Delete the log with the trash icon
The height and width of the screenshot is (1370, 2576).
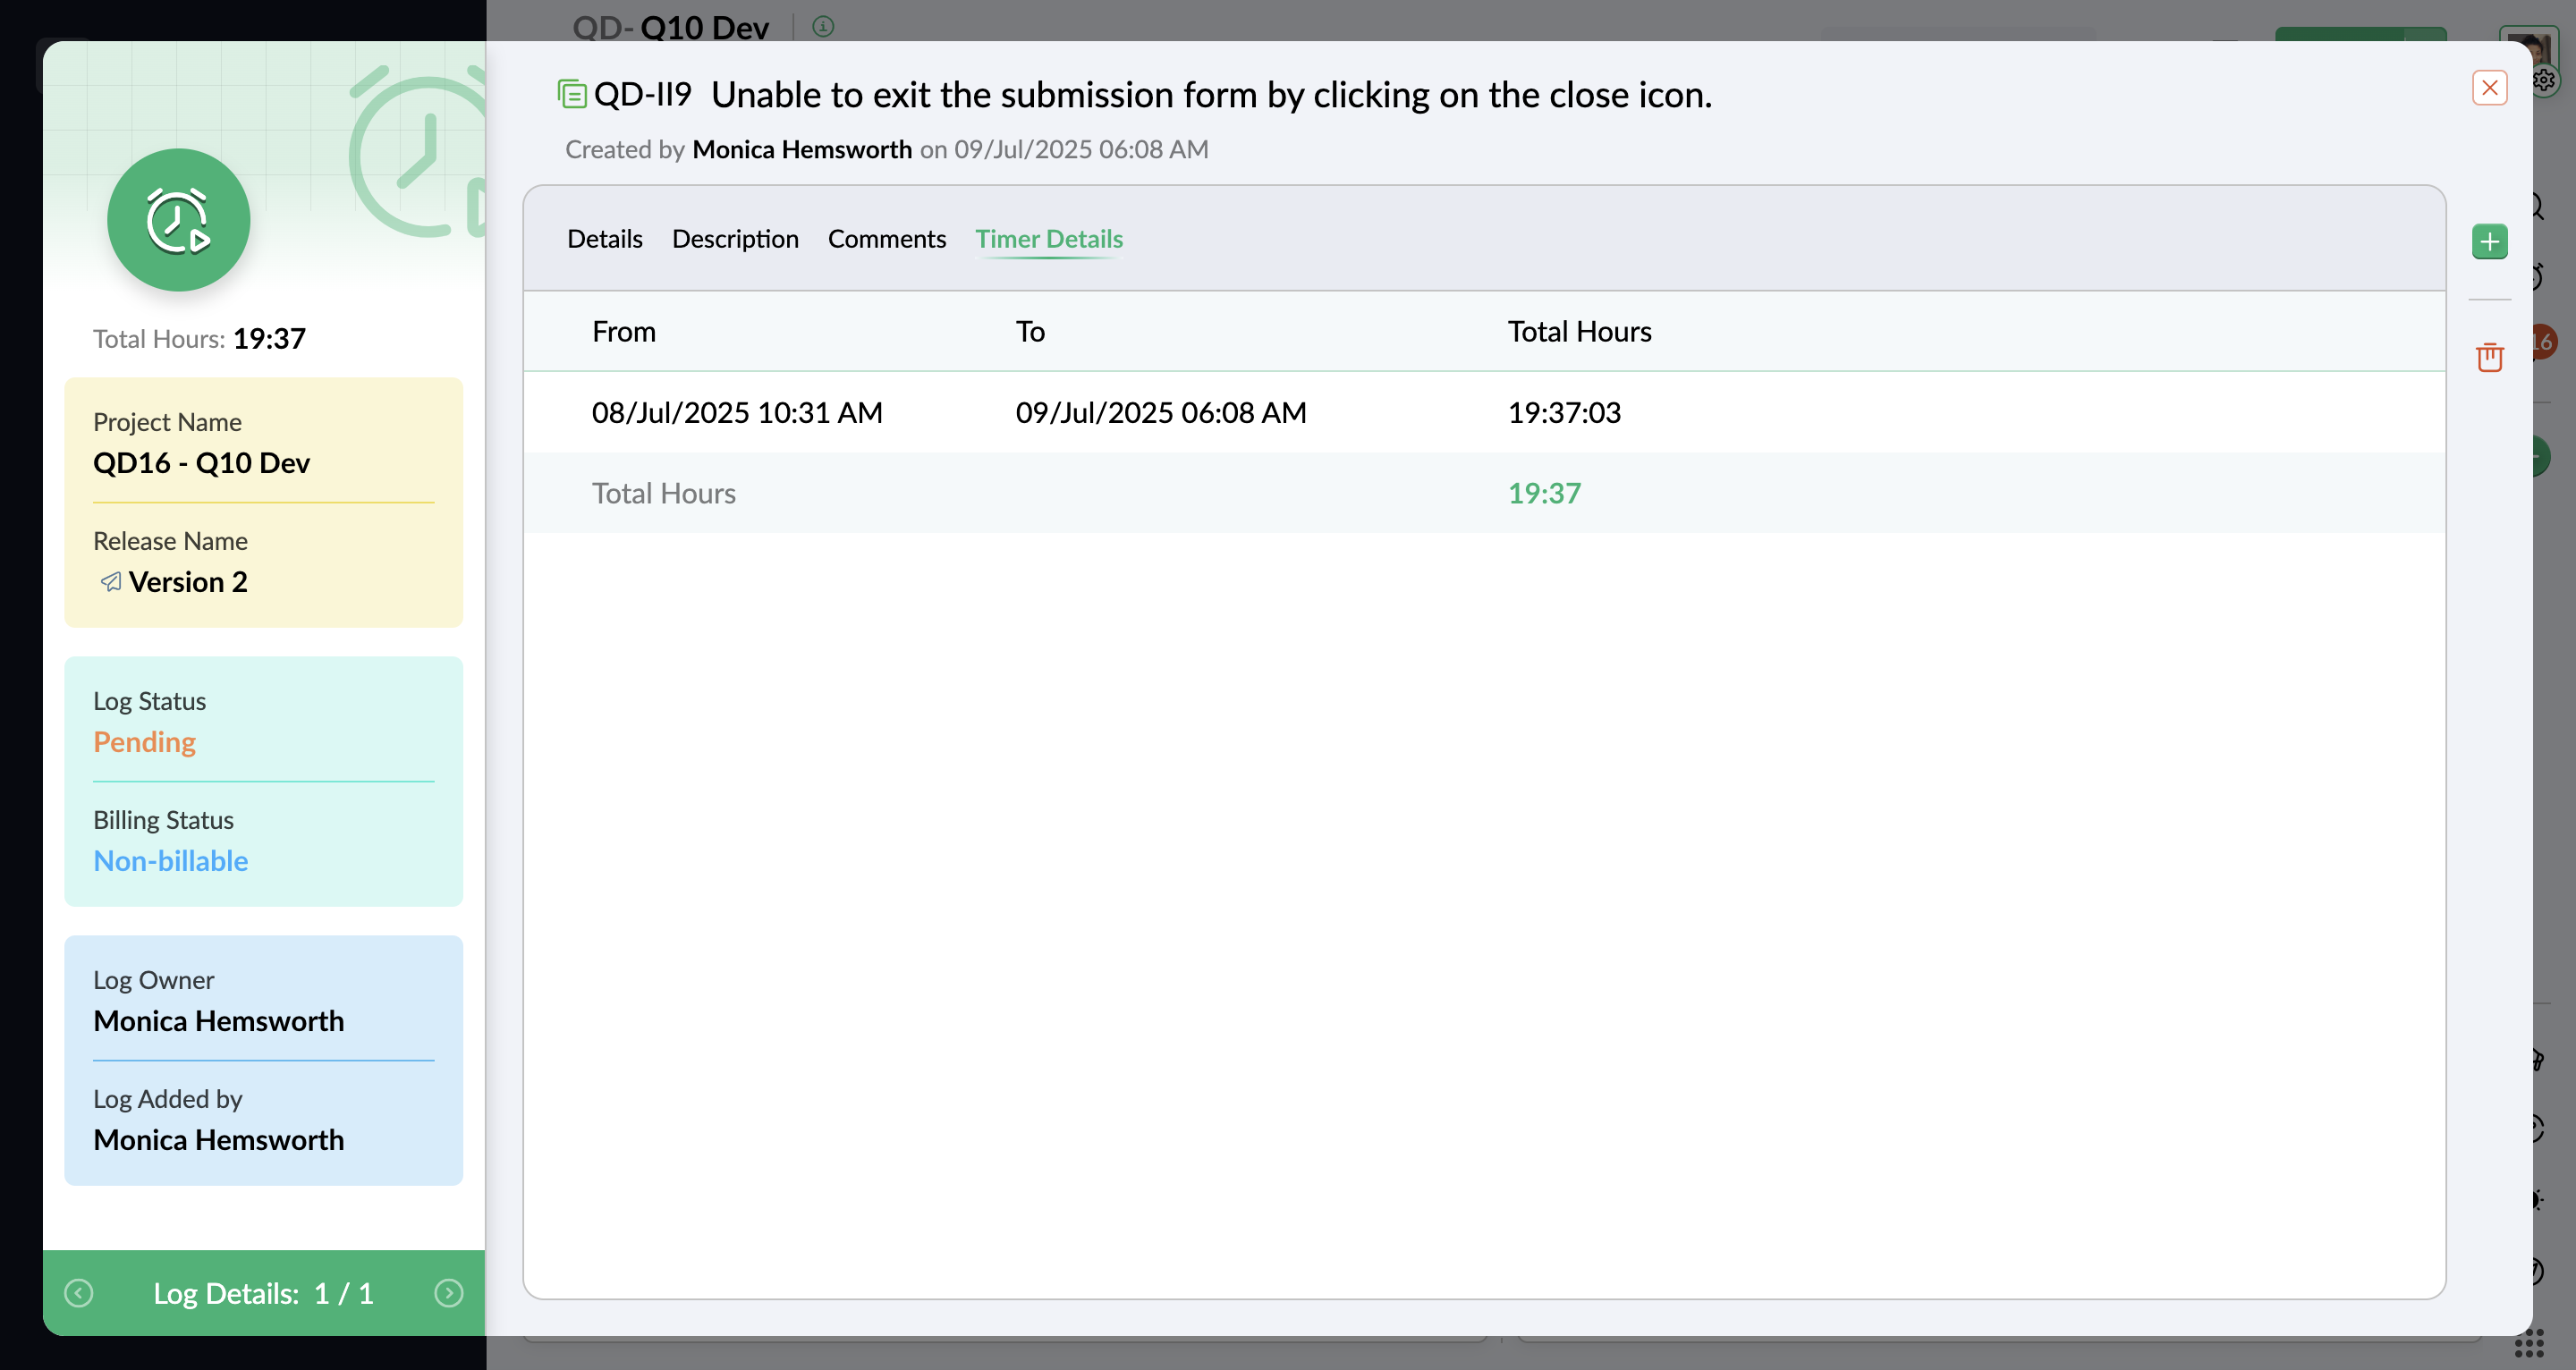click(x=2489, y=357)
